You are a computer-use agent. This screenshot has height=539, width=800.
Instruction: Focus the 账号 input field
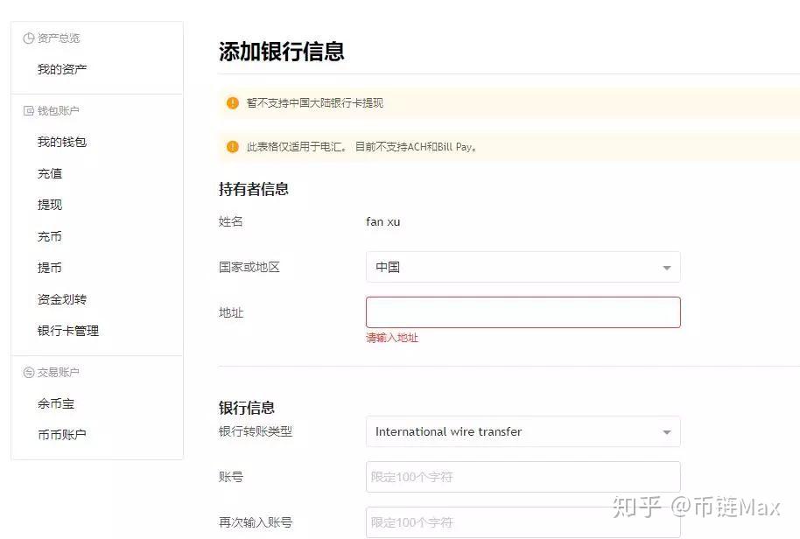tap(523, 477)
